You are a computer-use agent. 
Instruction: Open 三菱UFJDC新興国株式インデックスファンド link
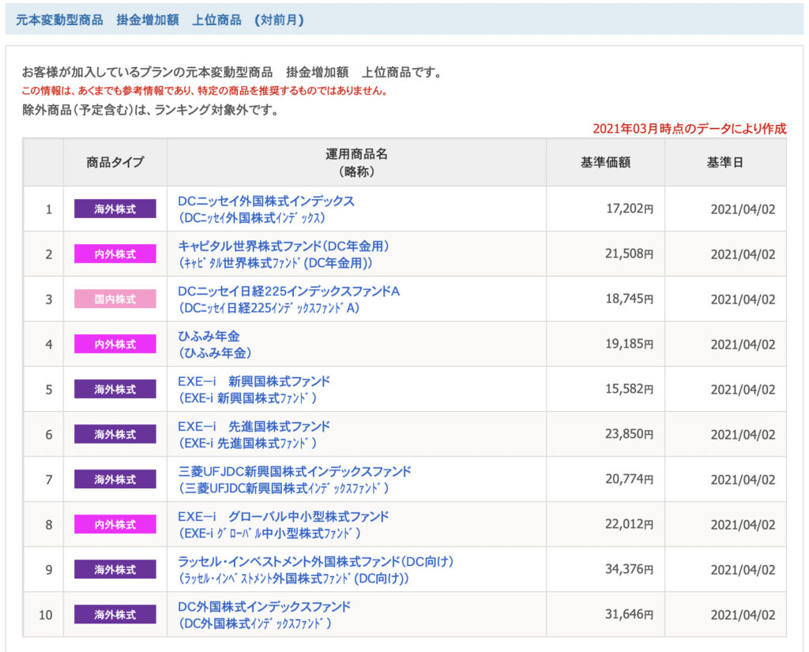coord(295,471)
